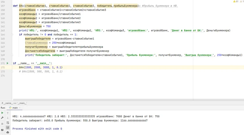Click the Restore Layout icon in Run panel
Viewport: 244px width, 135px height.
coord(2,130)
